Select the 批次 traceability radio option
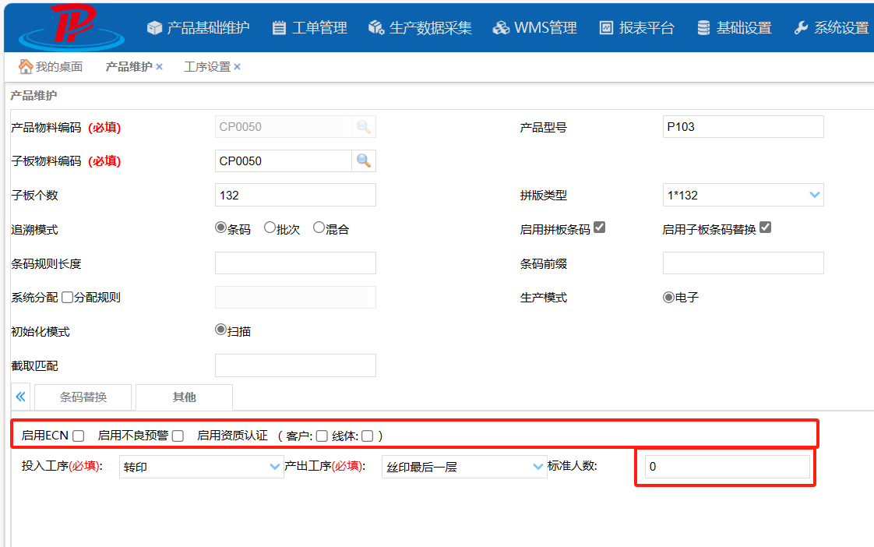 [270, 228]
